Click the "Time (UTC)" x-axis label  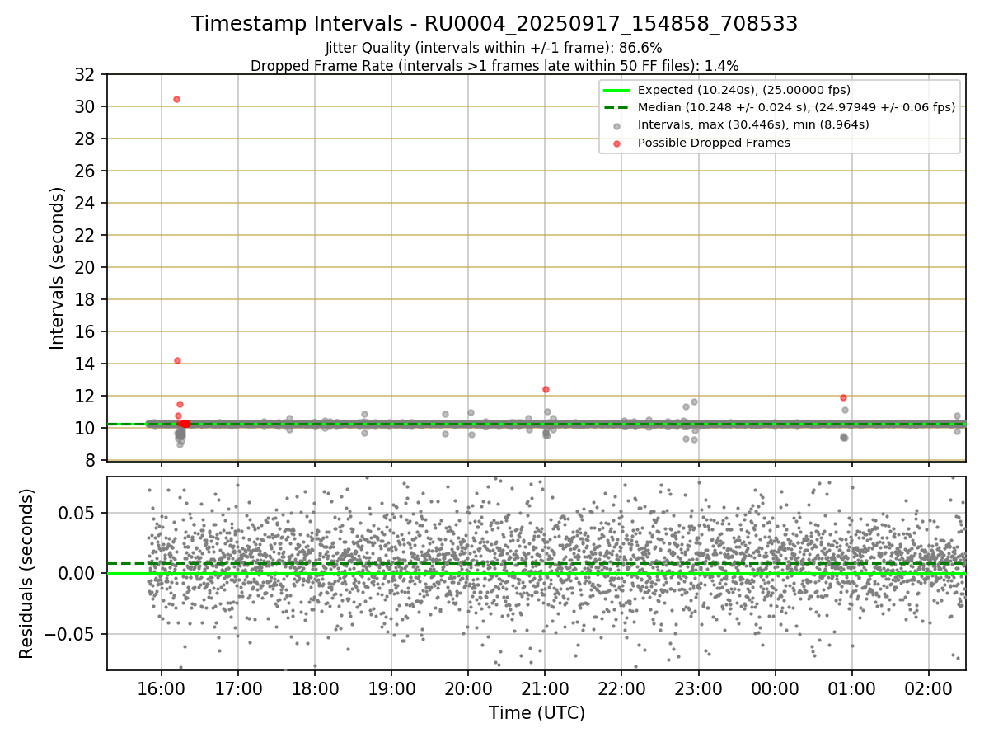(x=537, y=713)
